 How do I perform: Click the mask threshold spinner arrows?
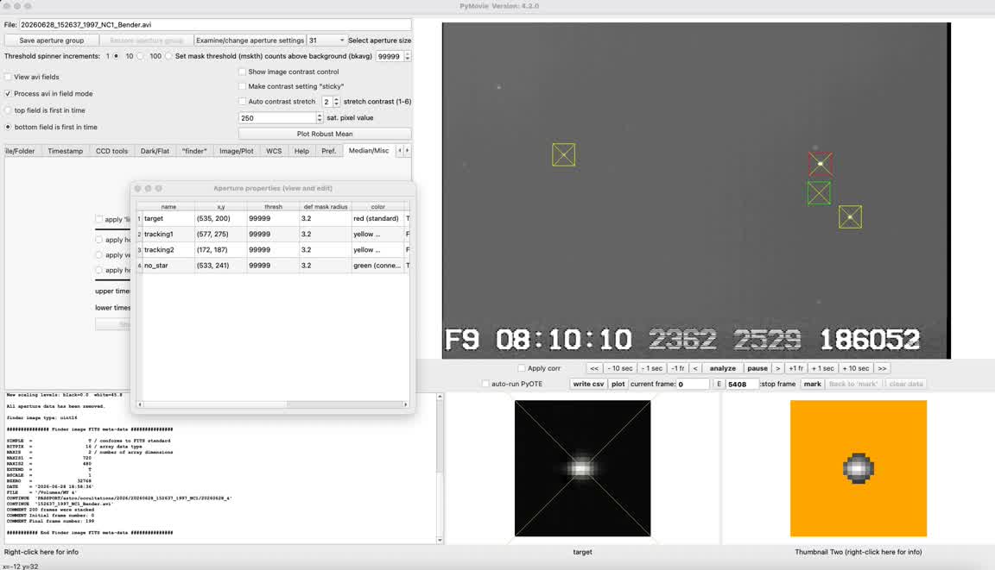[408, 56]
